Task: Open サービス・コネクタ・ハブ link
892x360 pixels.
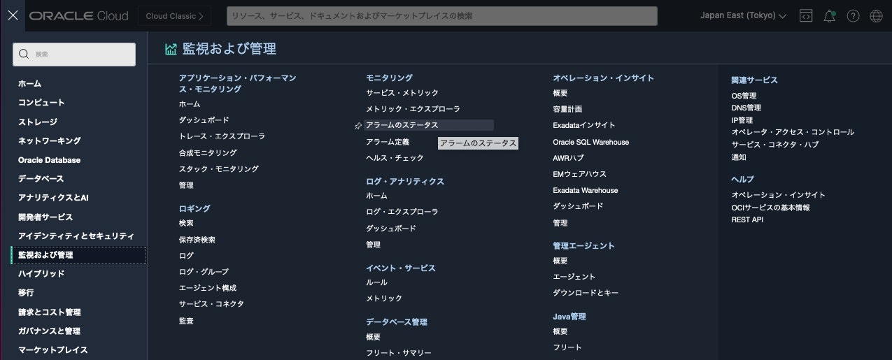Action: [x=774, y=145]
